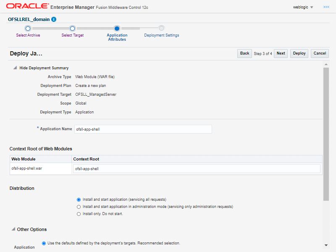Click the Application deployment type value
The width and height of the screenshot is (336, 252).
coord(84,112)
